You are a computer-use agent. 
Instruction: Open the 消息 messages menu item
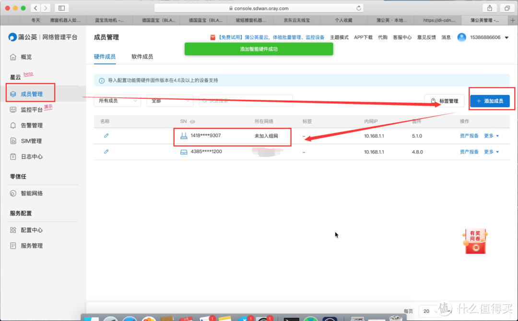[x=446, y=37]
